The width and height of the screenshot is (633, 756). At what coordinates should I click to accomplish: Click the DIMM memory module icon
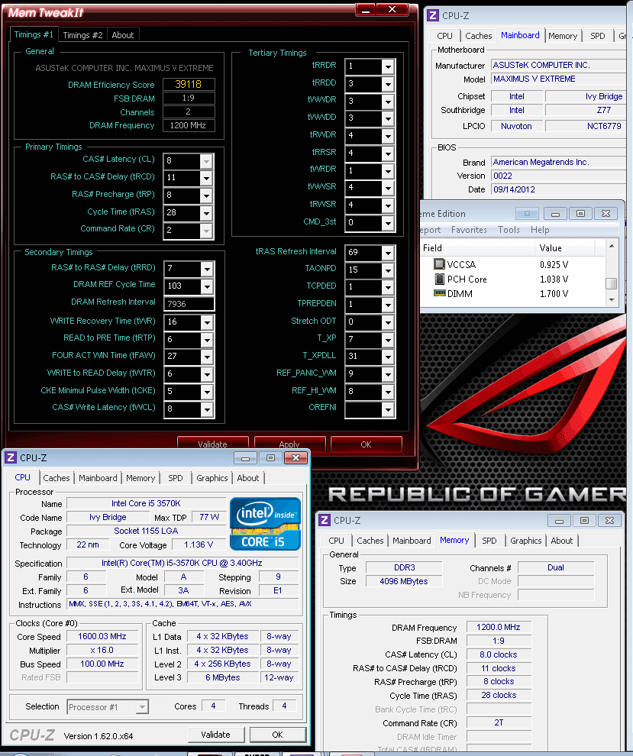(439, 293)
